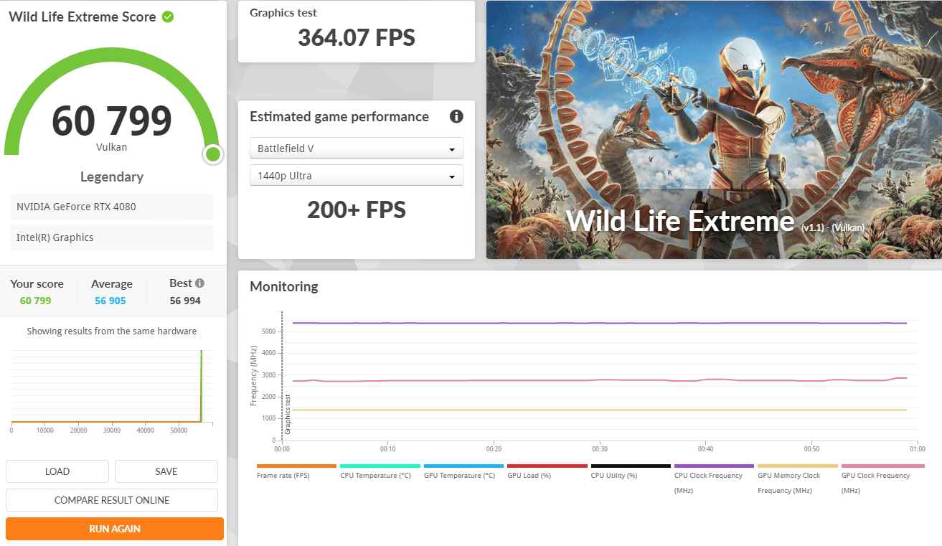The height and width of the screenshot is (546, 942).
Task: Click the Vulkan label under score
Action: click(x=112, y=147)
